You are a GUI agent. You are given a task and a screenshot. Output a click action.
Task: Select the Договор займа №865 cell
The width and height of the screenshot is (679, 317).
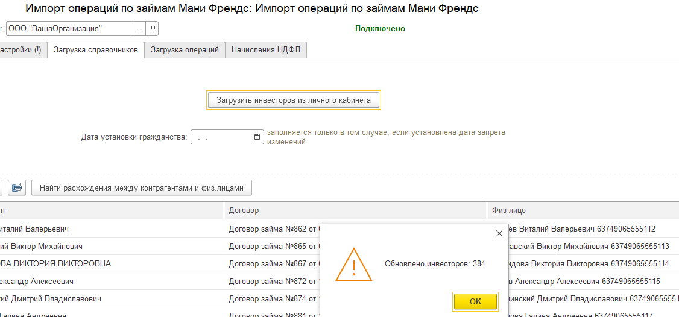[x=273, y=246]
